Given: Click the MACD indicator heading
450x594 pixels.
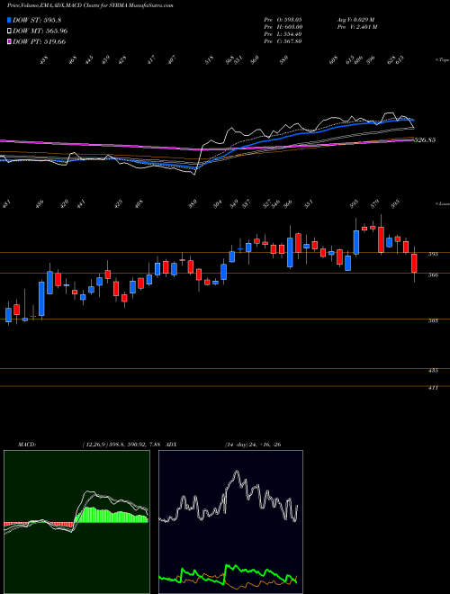Looking at the screenshot, I should point(26,445).
